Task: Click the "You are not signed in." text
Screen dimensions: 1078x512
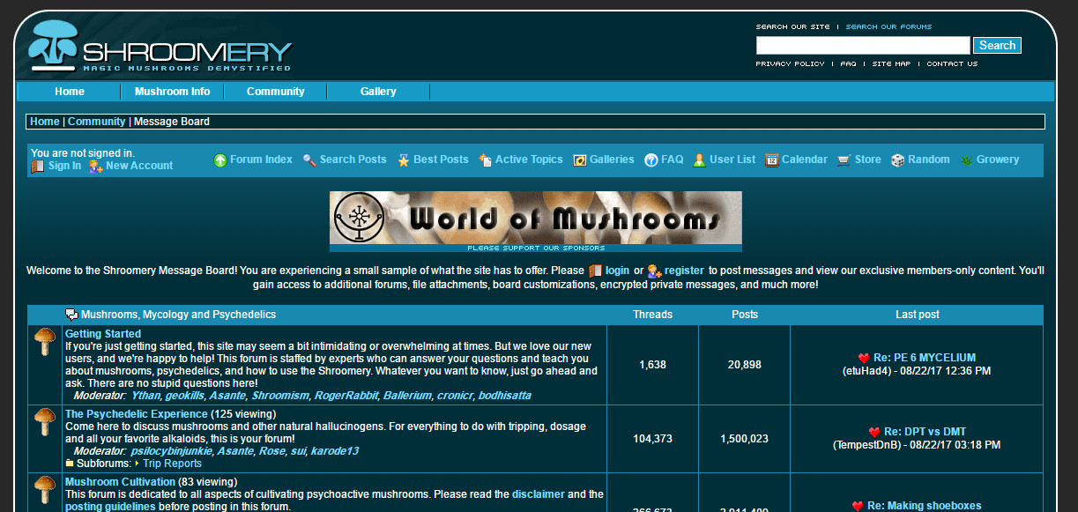Action: [x=83, y=153]
